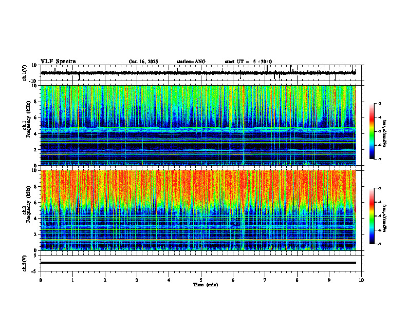Select the "start UT = 5 :30: 0" text
Image resolution: width=407 pixels, height=314 pixels.
248,62
